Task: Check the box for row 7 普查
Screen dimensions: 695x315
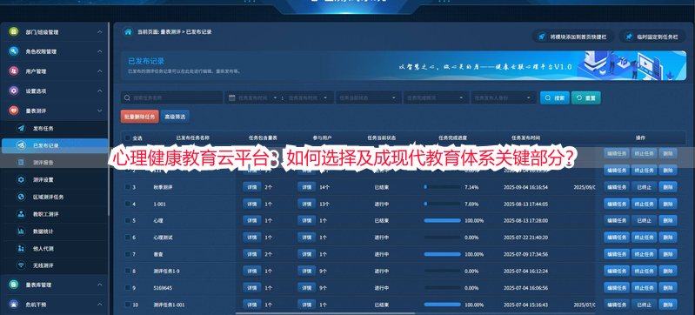Action: [128, 254]
